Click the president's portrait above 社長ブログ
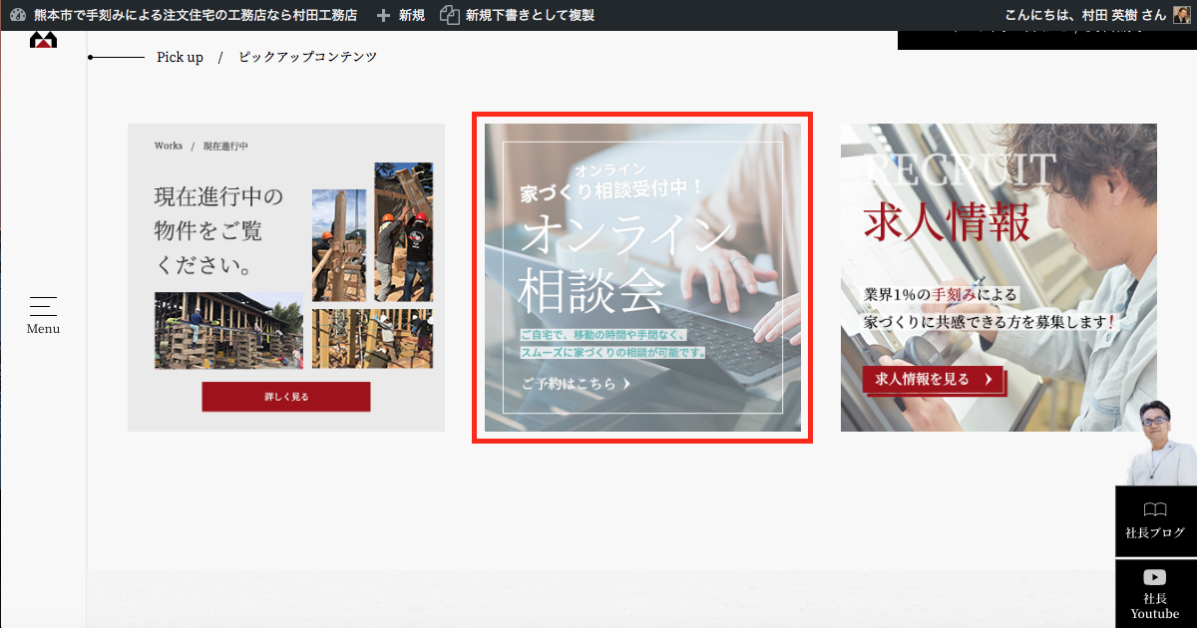The image size is (1197, 628). [1156, 444]
